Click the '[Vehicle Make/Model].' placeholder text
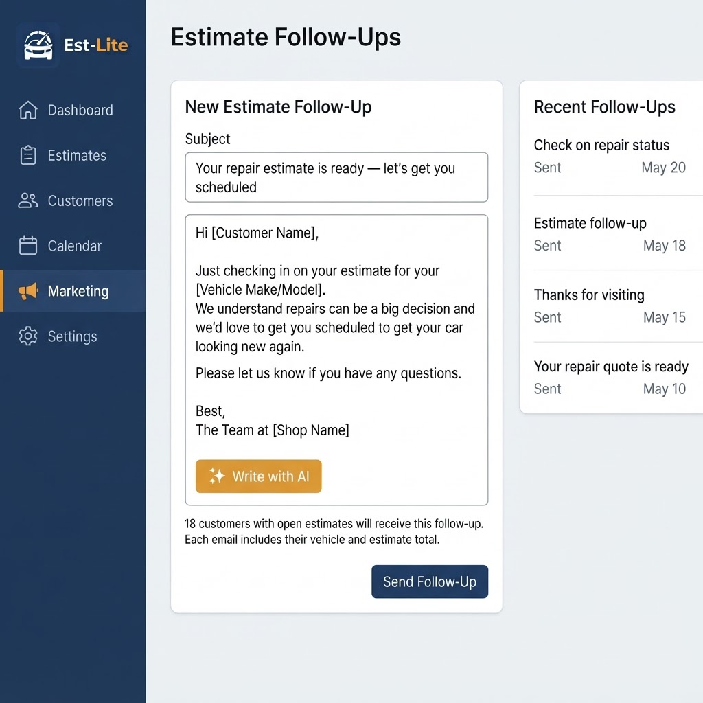This screenshot has height=703, width=703. [260, 290]
